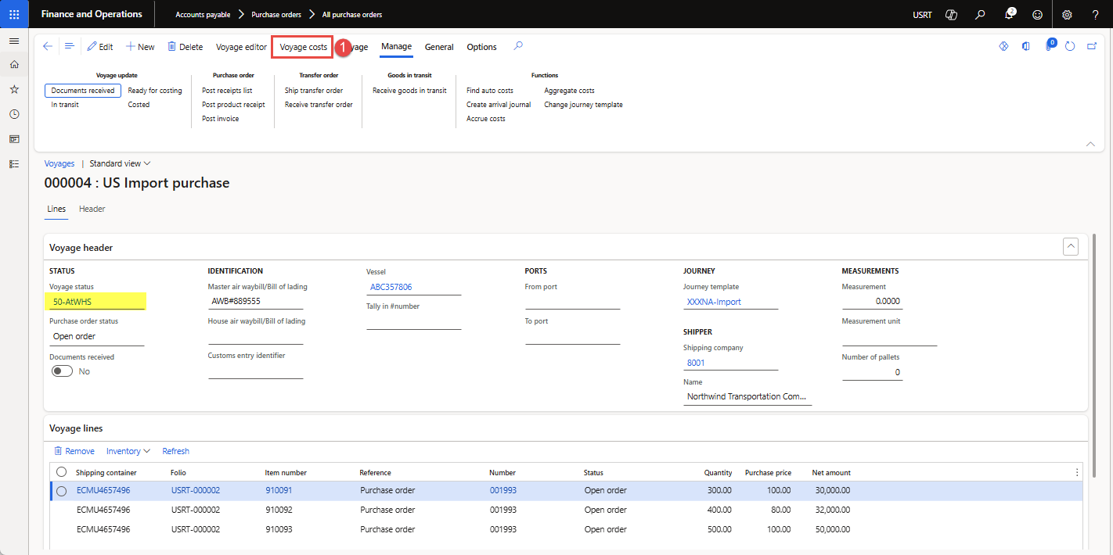Switch to the Header tab
The image size is (1113, 555).
click(x=92, y=209)
